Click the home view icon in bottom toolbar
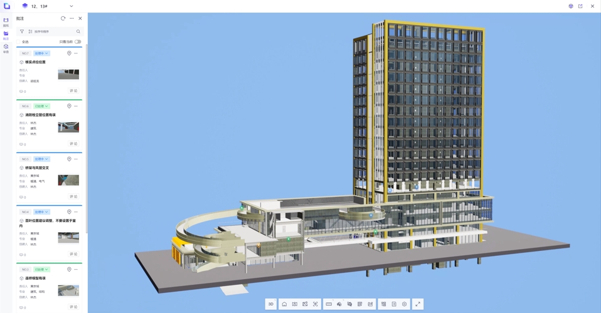Screen dimensions: 601x313 284,304
